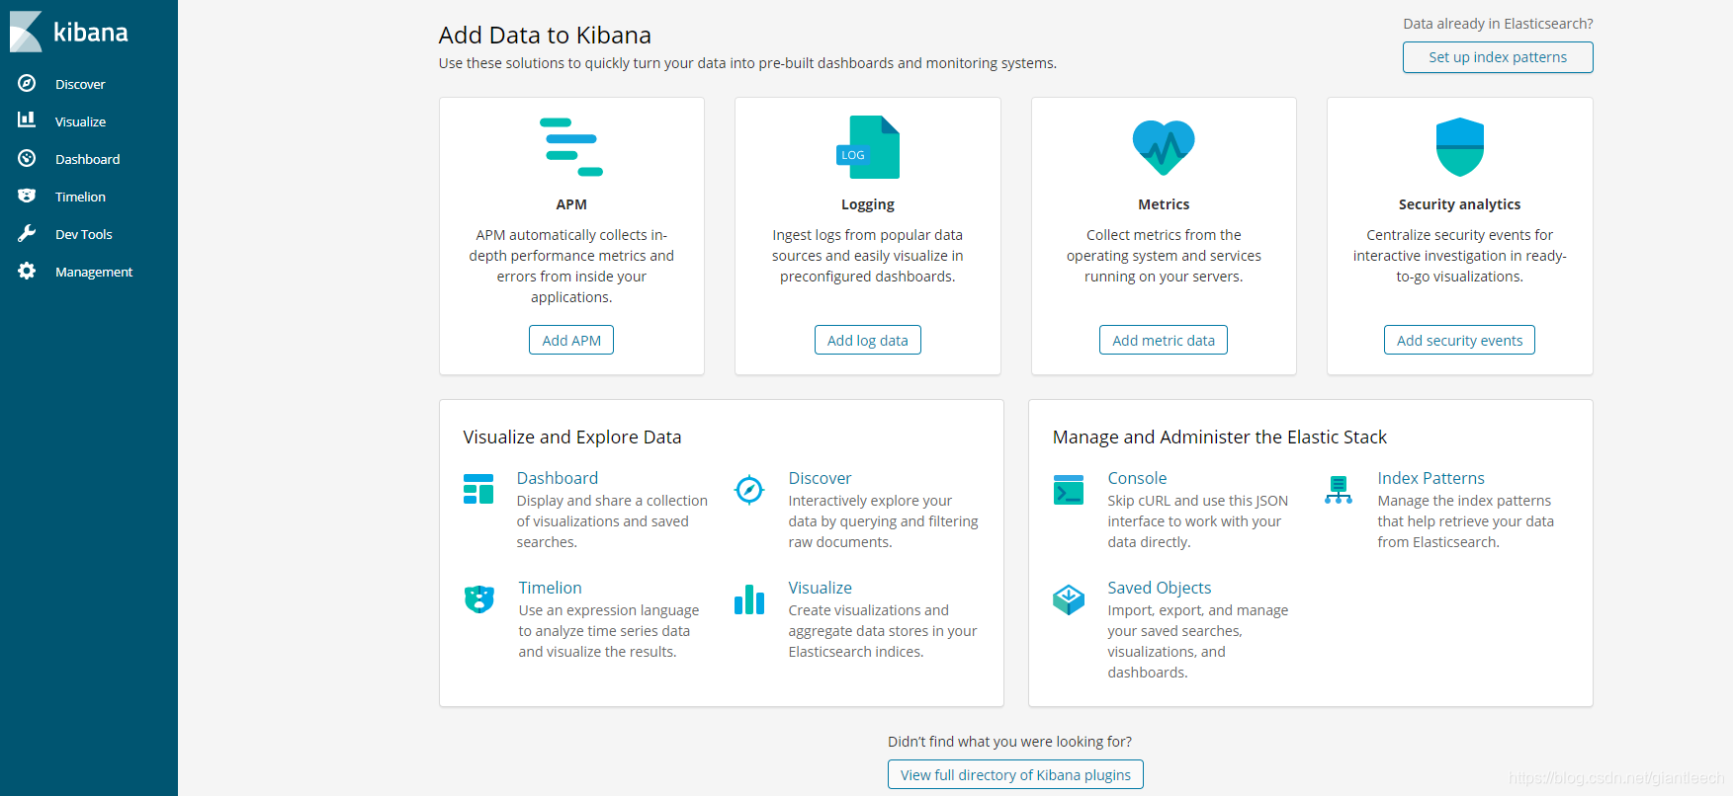Open Dev Tools wrench icon
Screen dimensions: 1733x796
[27, 233]
